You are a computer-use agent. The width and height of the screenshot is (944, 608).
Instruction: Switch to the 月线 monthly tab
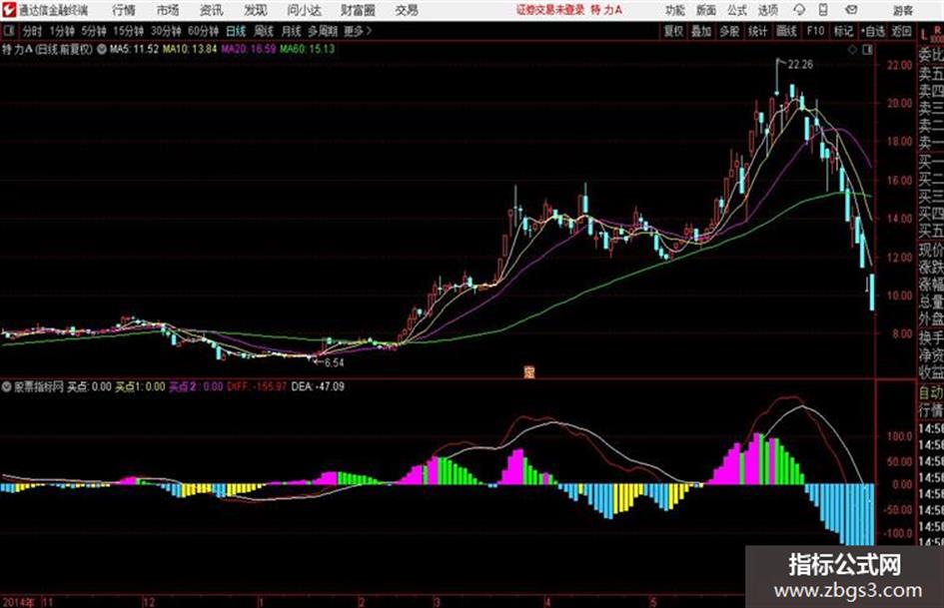[292, 31]
